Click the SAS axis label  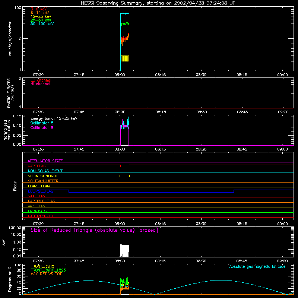pyautogui.click(x=4, y=242)
